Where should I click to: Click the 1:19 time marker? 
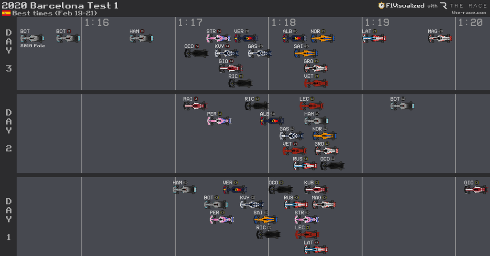click(x=377, y=22)
